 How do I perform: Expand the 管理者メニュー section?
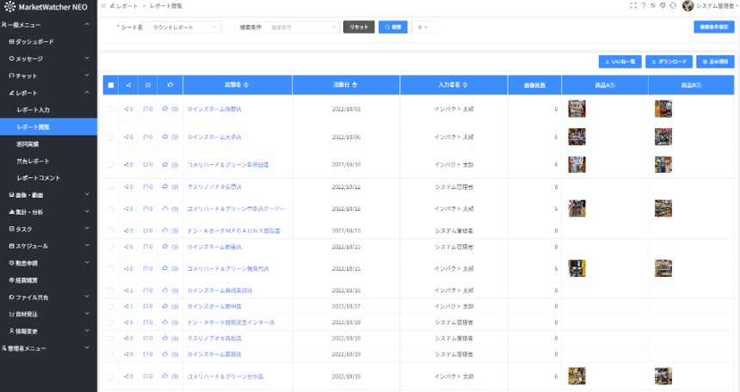pyautogui.click(x=48, y=348)
